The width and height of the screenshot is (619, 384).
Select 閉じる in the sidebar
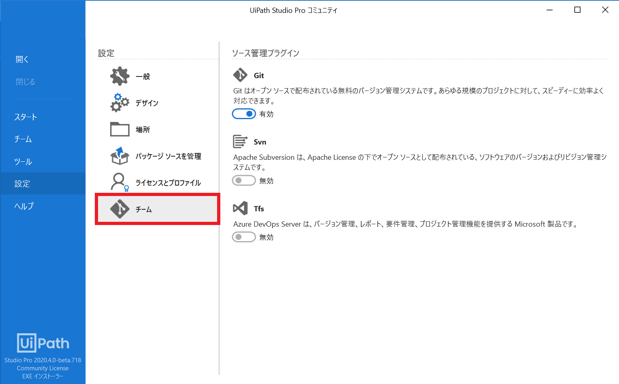click(25, 82)
